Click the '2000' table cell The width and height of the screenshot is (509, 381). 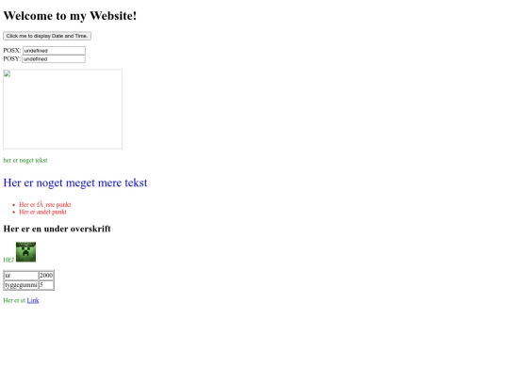click(46, 276)
